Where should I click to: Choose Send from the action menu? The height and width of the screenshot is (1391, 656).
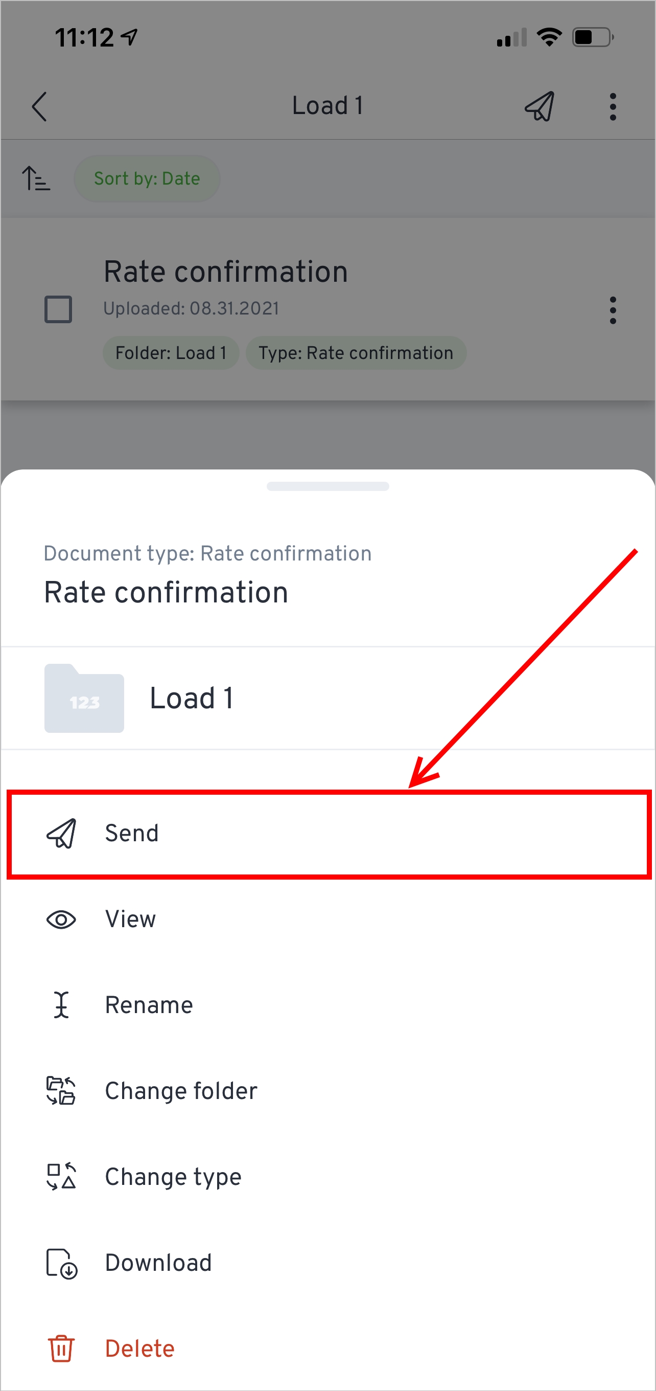(x=132, y=833)
